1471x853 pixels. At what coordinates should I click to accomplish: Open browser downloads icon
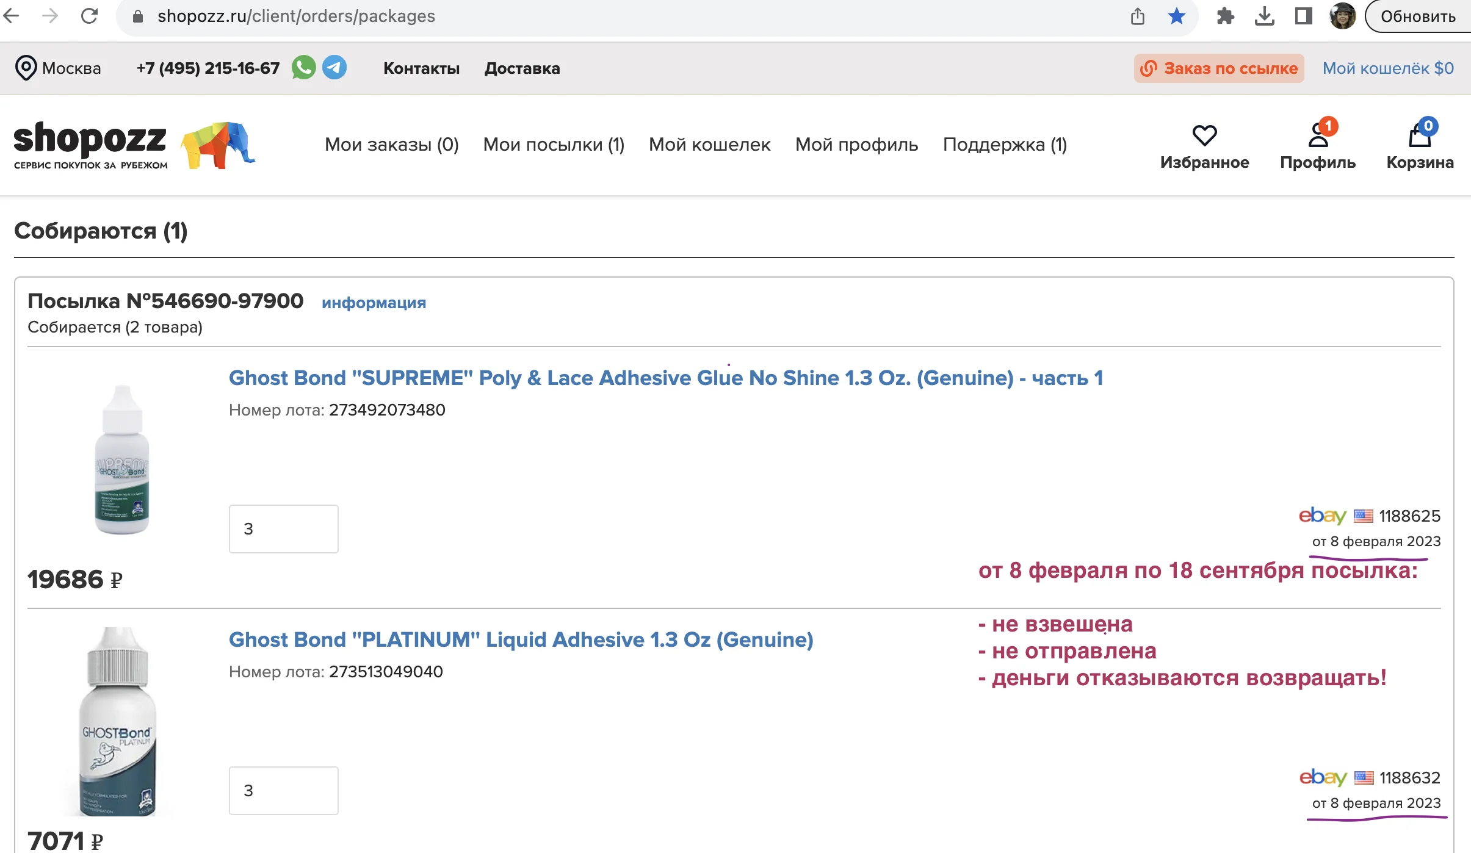click(1264, 16)
